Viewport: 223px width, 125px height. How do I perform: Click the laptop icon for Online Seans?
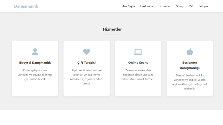[138, 52]
